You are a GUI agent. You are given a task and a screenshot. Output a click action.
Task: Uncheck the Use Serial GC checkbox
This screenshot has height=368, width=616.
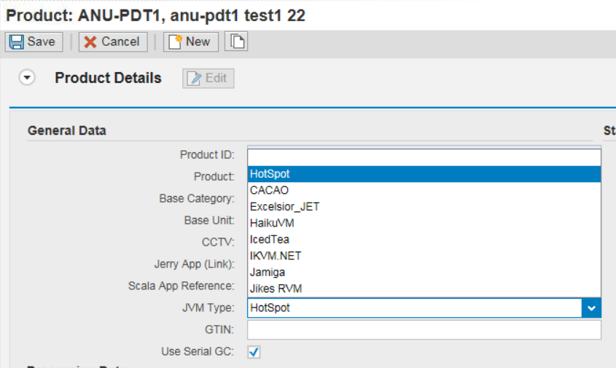pos(254,352)
